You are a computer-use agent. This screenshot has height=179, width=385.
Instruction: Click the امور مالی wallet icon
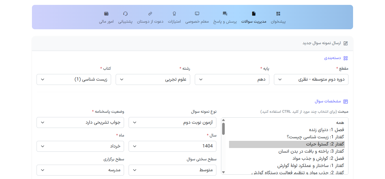(x=106, y=14)
